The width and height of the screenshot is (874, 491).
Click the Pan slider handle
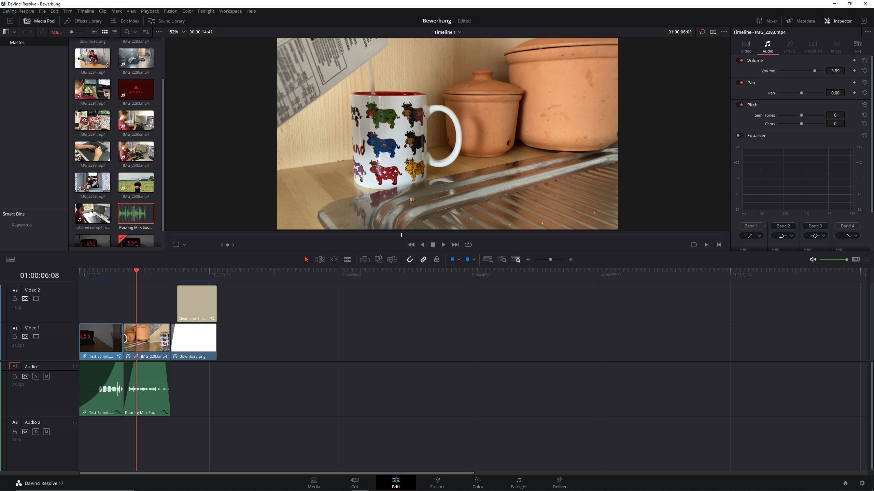click(x=801, y=93)
